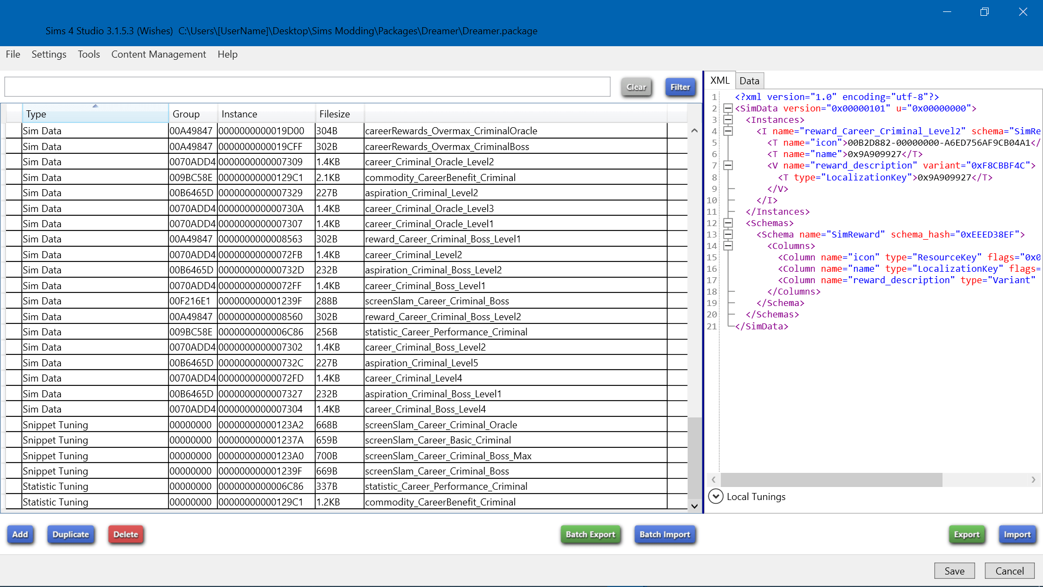Select career_Criminal_Boss_Level4 row

[347, 409]
